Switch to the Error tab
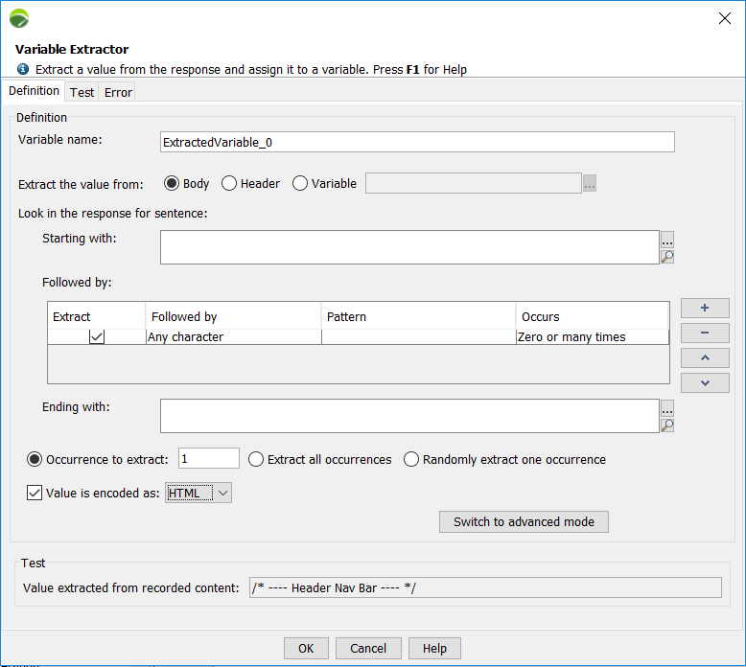This screenshot has height=667, width=746. click(x=118, y=92)
